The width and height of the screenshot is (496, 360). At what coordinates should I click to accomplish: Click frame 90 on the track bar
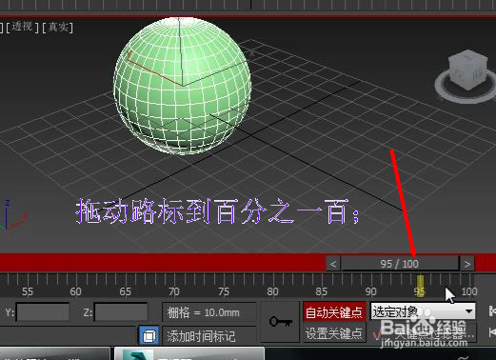(x=371, y=291)
